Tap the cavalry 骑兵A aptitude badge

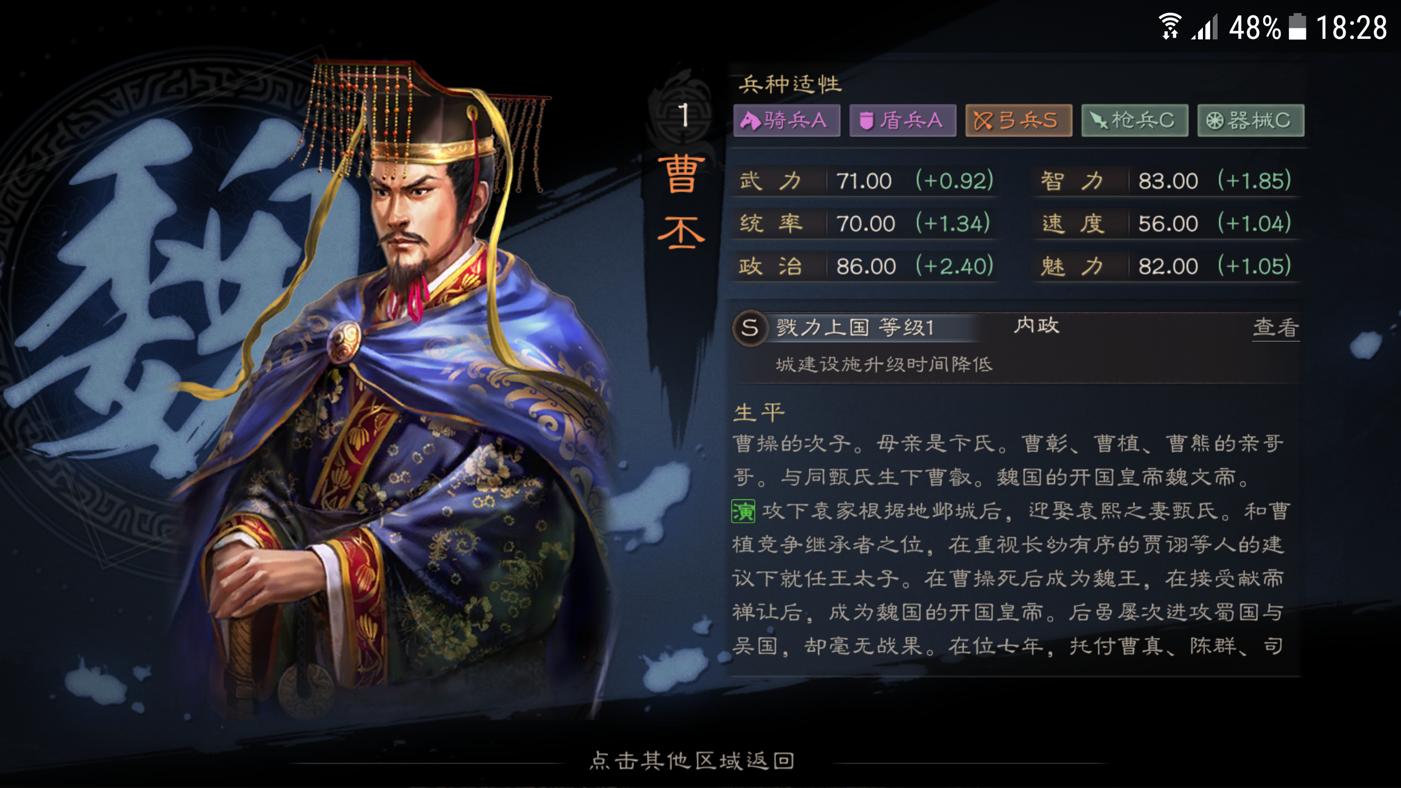click(786, 120)
